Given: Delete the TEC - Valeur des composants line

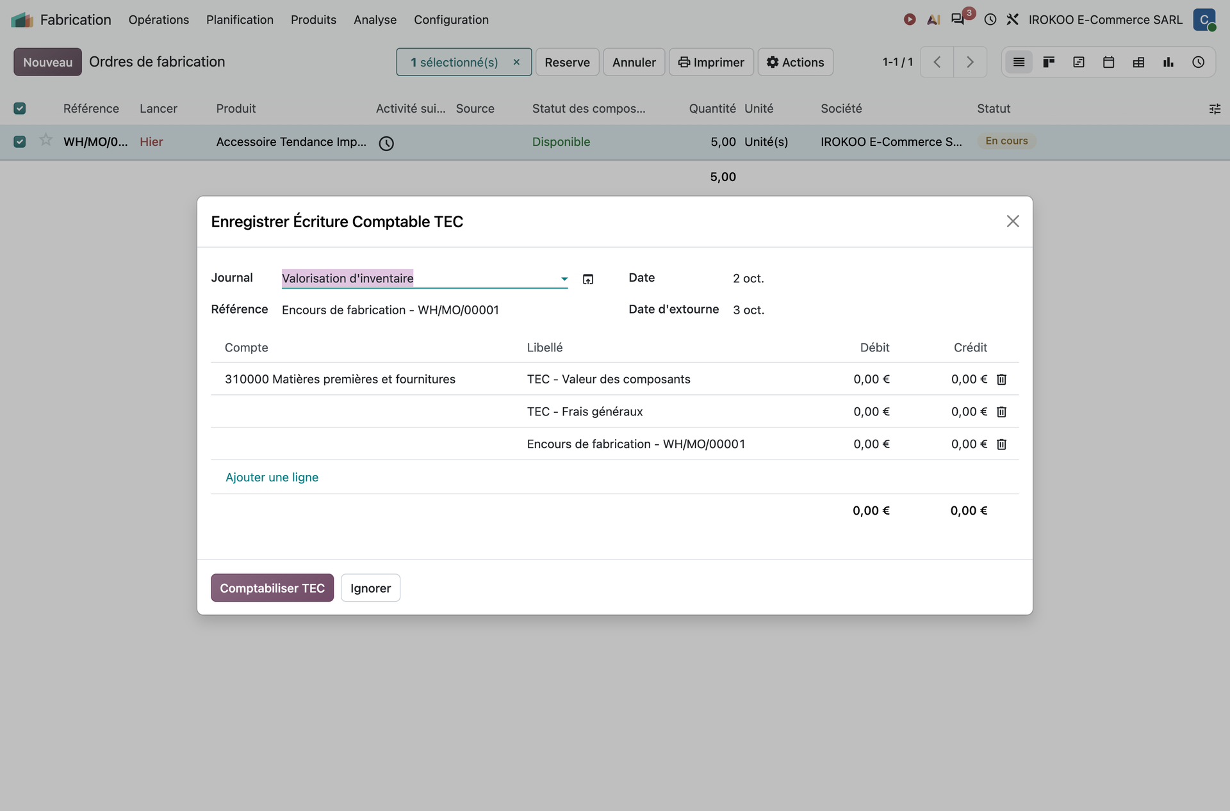Looking at the screenshot, I should pyautogui.click(x=1002, y=380).
